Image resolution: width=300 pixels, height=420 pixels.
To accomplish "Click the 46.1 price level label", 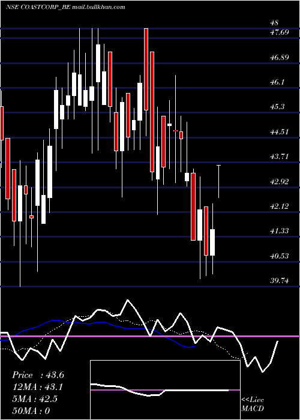I will click(277, 82).
